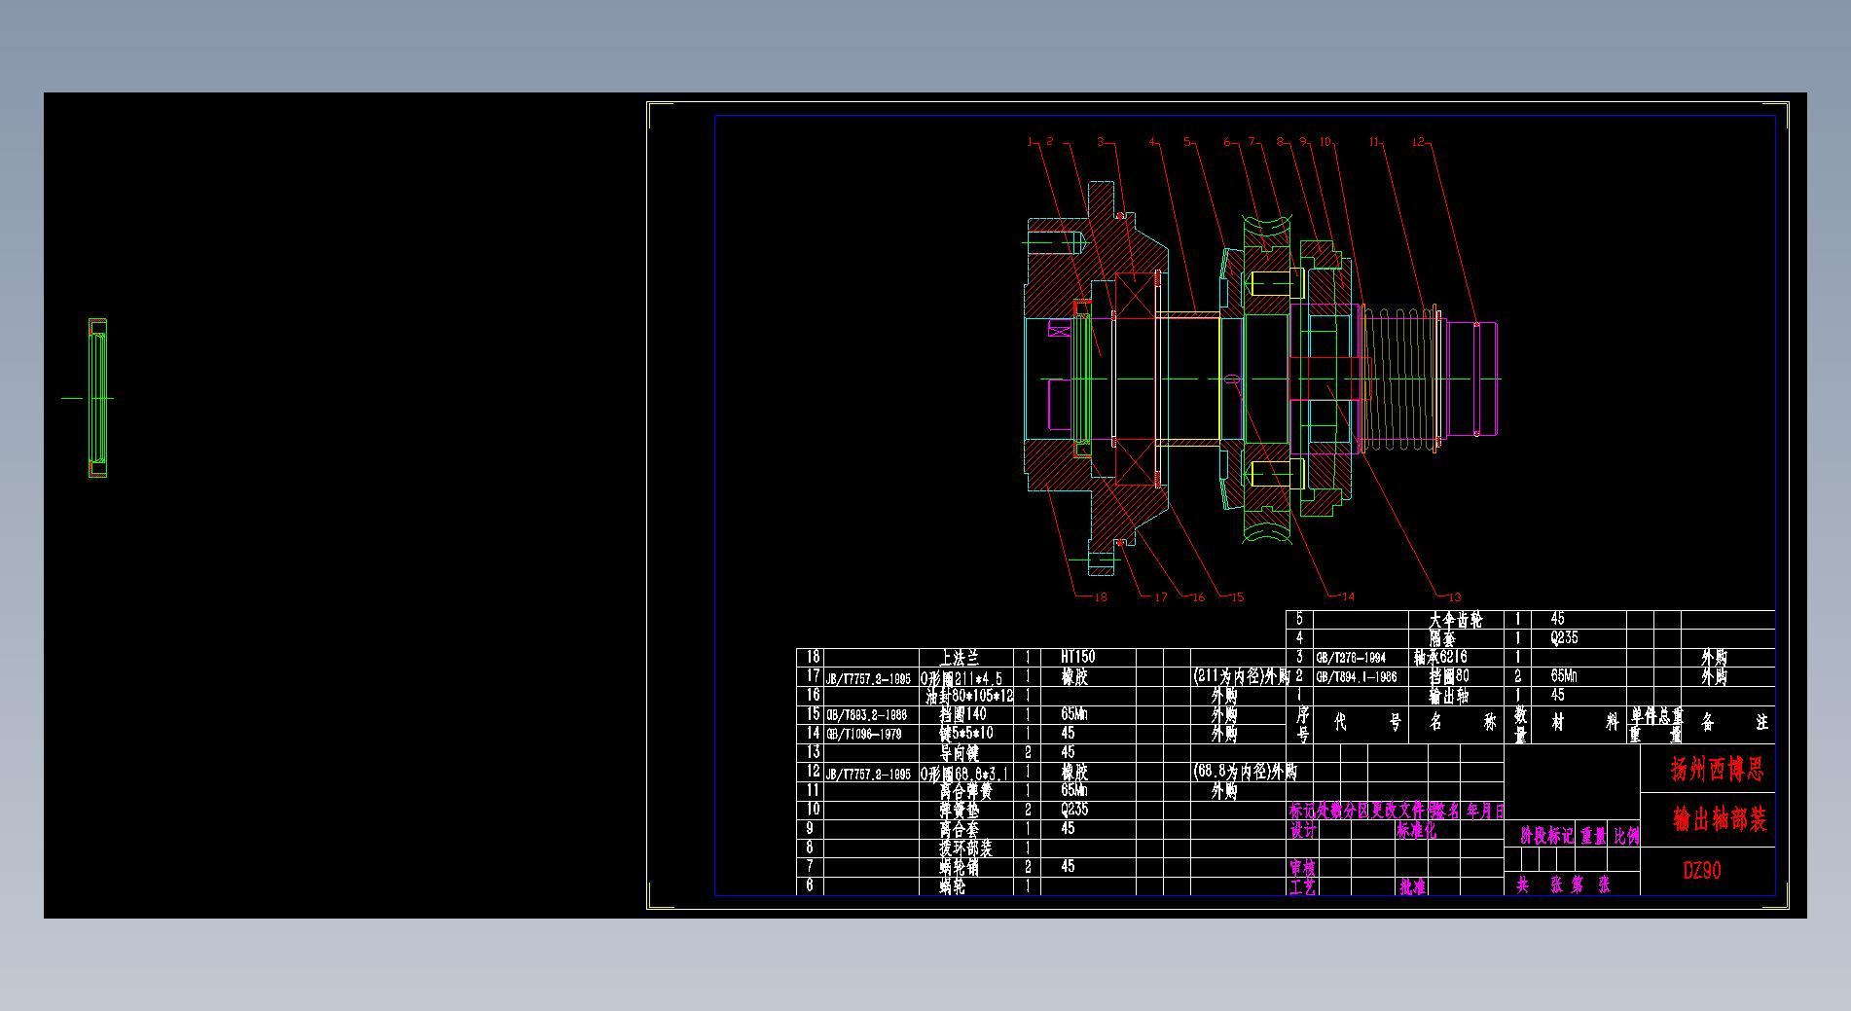
Task: Click balloon number 15 below the drawing
Action: coord(1237,597)
